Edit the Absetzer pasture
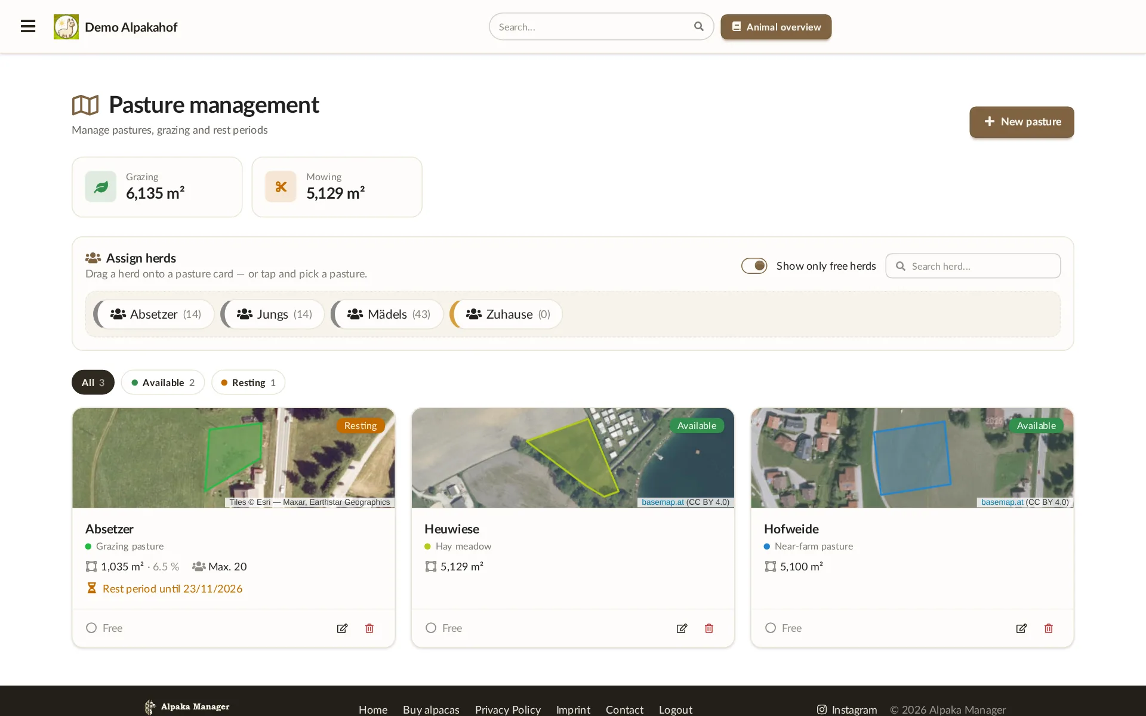1146x716 pixels. (342, 628)
